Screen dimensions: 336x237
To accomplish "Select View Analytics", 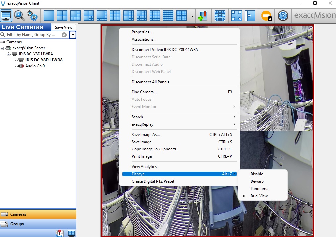I will click(x=180, y=167).
